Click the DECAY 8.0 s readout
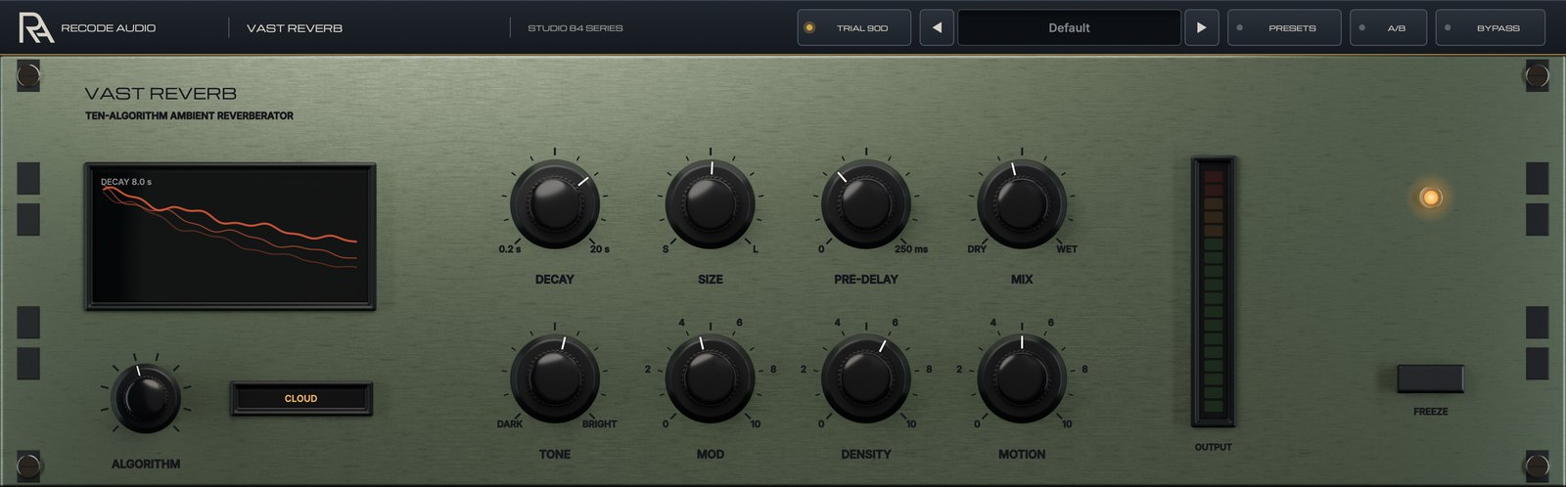Screen dimensions: 1566x487 [126, 182]
